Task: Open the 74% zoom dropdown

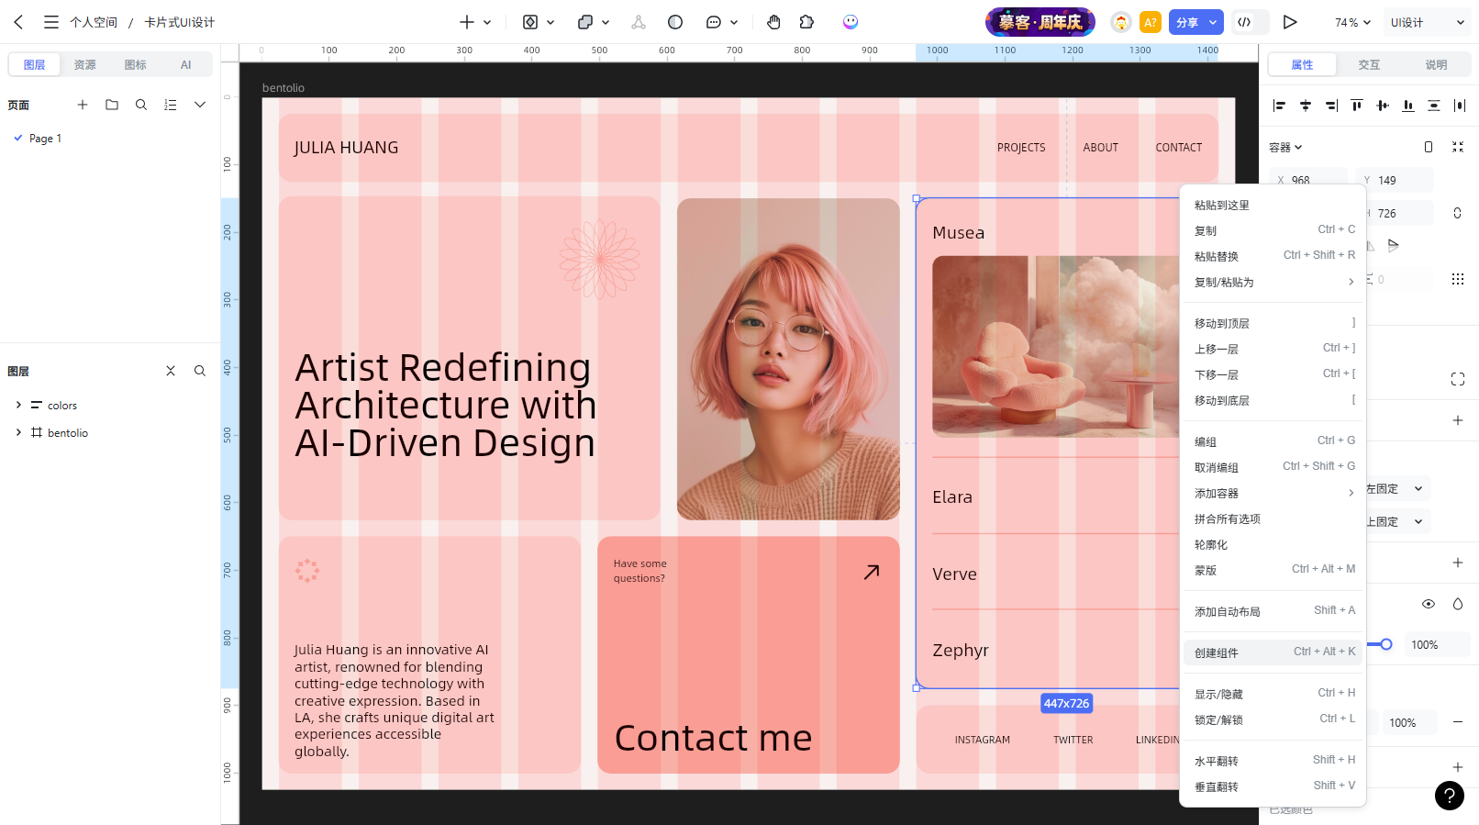Action: point(1352,22)
